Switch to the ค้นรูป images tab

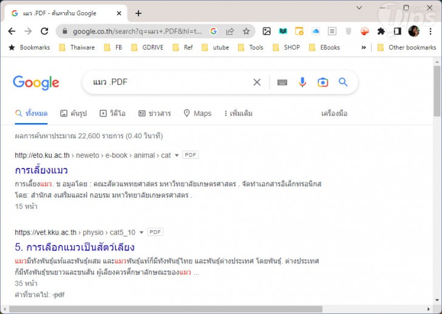pos(73,113)
